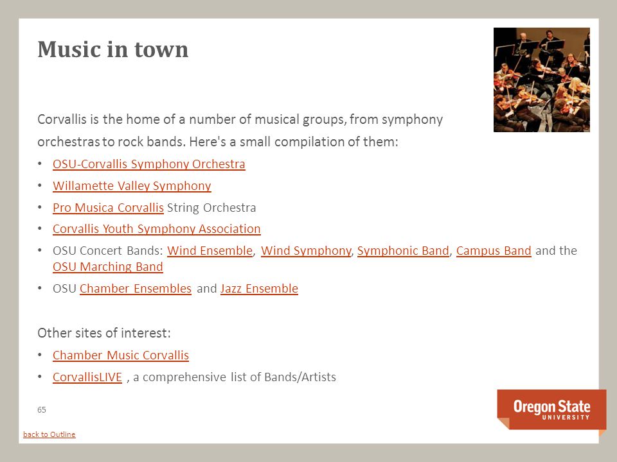Visit the Chamber Ensembles link

point(136,288)
